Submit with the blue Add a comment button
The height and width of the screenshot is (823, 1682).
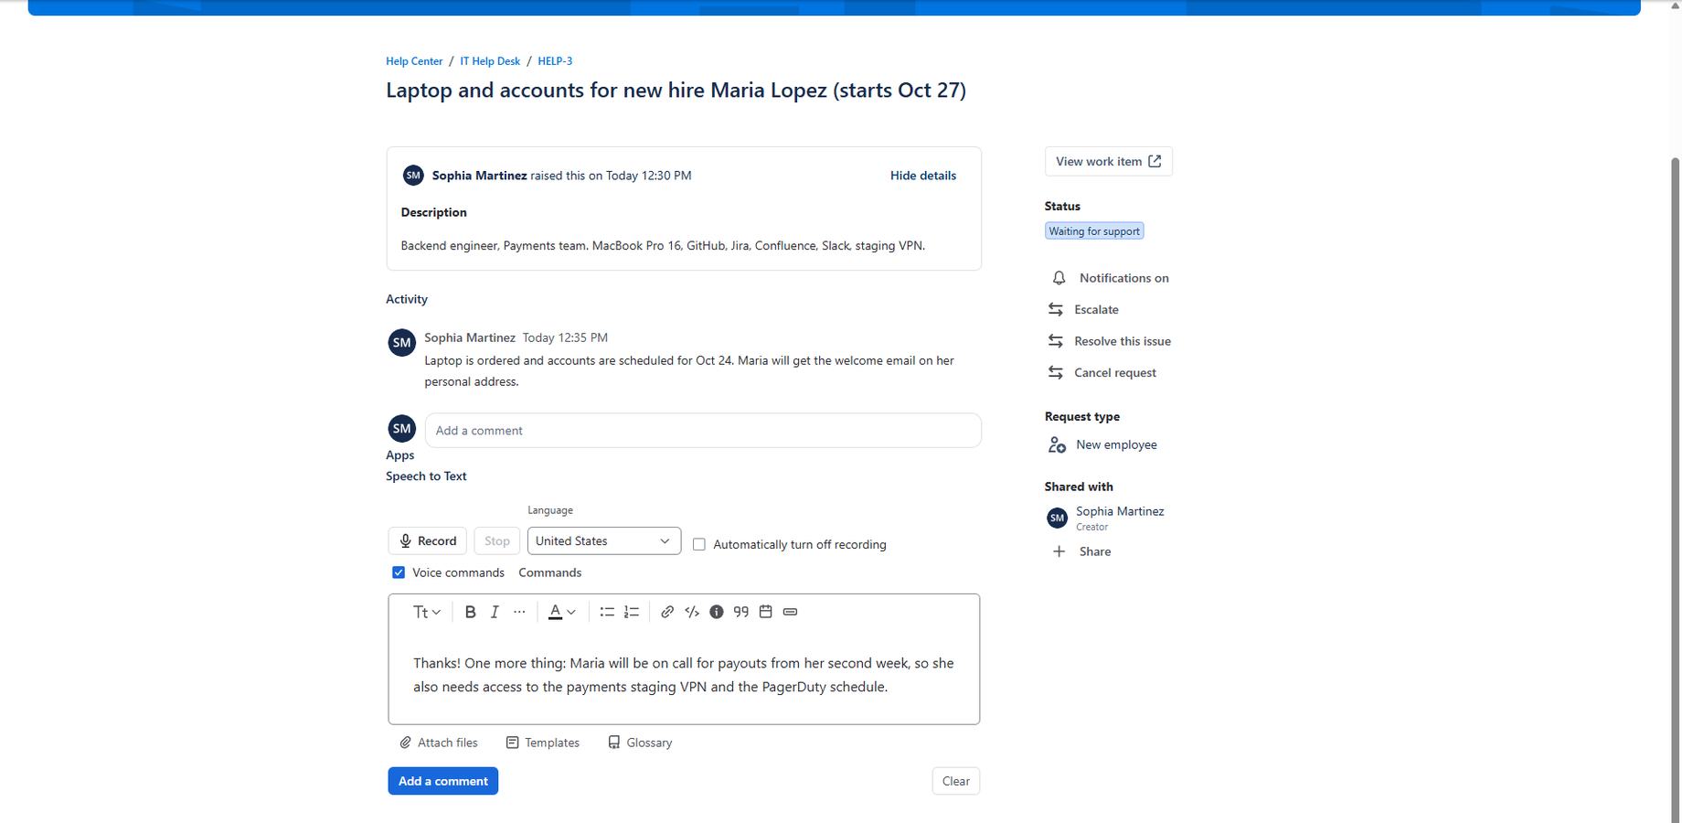tap(443, 781)
